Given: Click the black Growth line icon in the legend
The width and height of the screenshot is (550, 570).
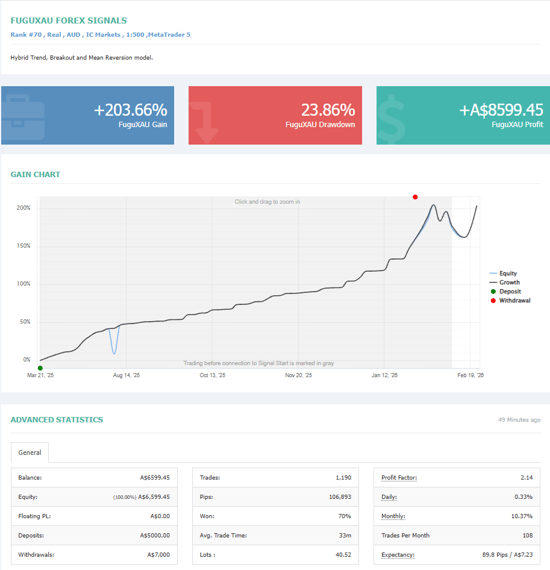Looking at the screenshot, I should 493,282.
